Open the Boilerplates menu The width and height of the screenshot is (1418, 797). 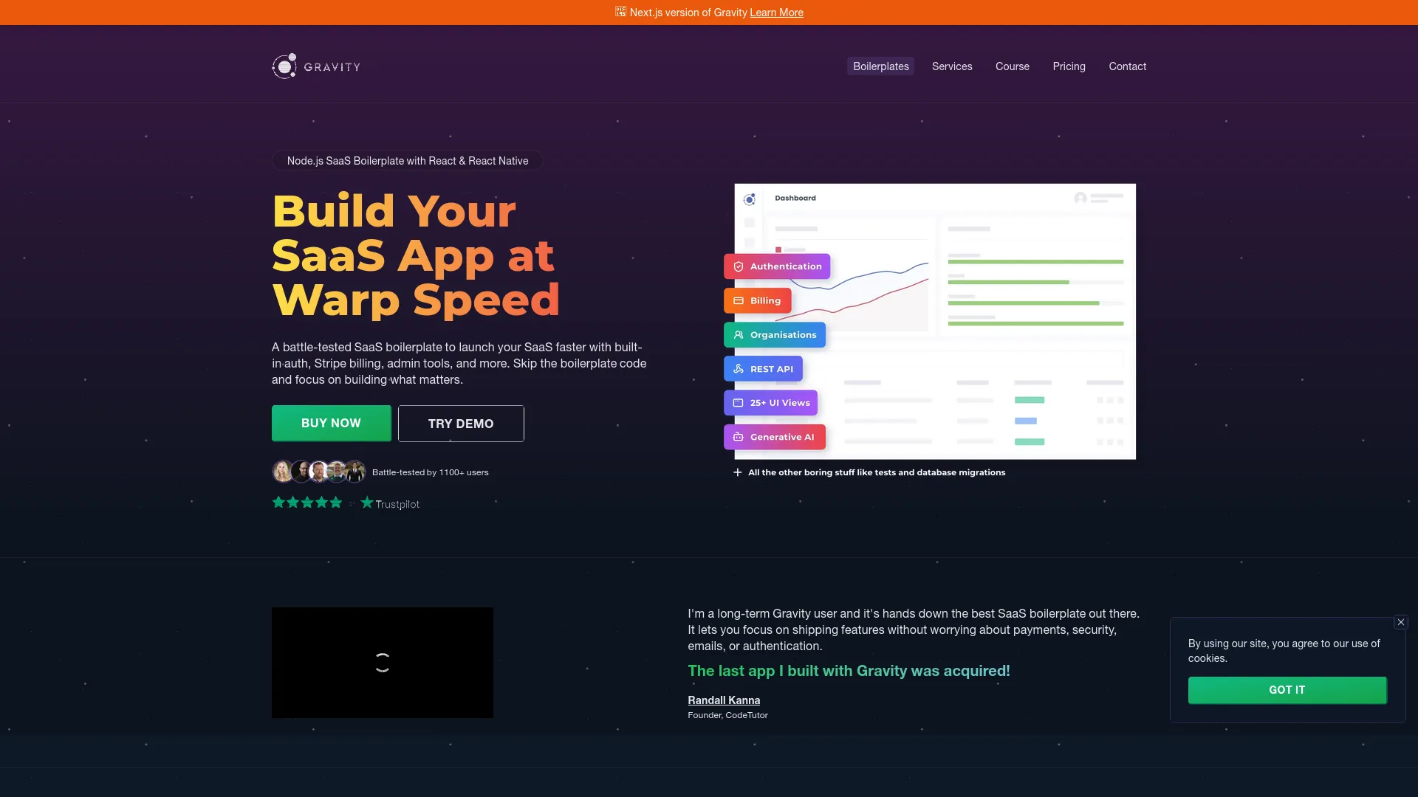click(880, 66)
